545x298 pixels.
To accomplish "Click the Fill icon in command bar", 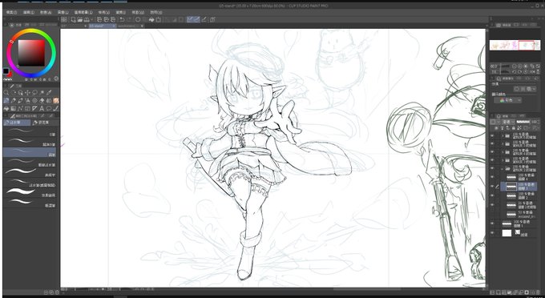I will 151,19.
